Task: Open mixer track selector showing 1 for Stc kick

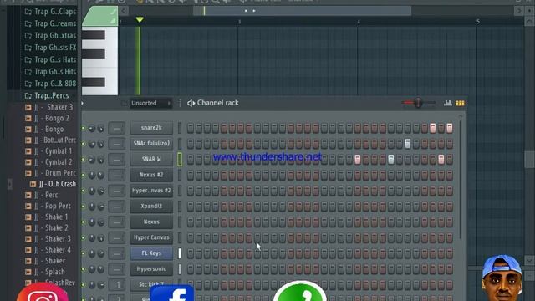Action: pos(117,284)
